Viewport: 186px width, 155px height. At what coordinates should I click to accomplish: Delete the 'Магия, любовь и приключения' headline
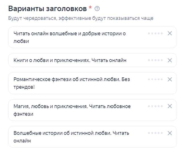(170, 106)
